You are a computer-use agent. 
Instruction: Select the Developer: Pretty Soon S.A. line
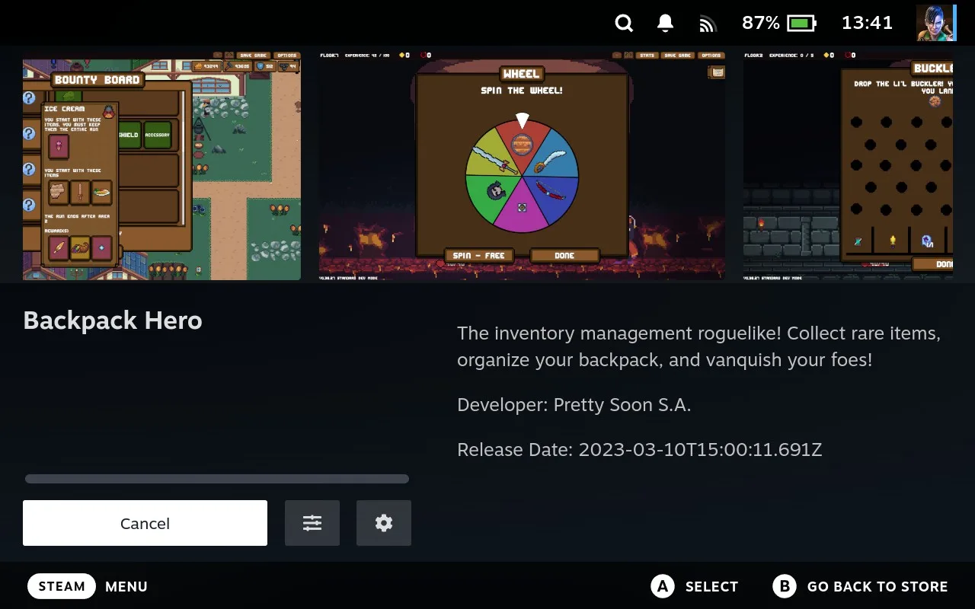pos(574,405)
